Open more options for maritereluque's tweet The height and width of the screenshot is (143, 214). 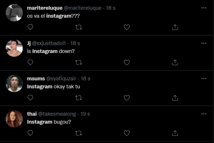pyautogui.click(x=204, y=8)
